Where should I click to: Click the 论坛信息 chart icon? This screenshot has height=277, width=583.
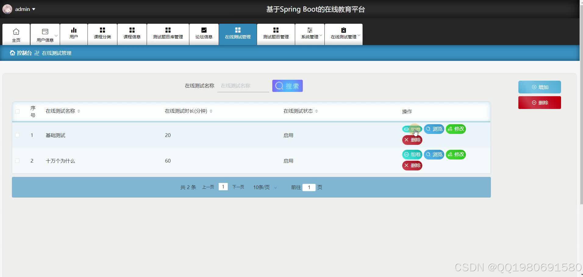click(204, 30)
